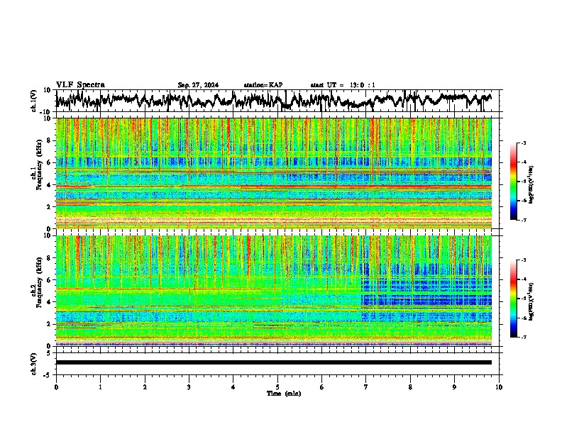Click the "station=KAP" label

[x=263, y=85]
